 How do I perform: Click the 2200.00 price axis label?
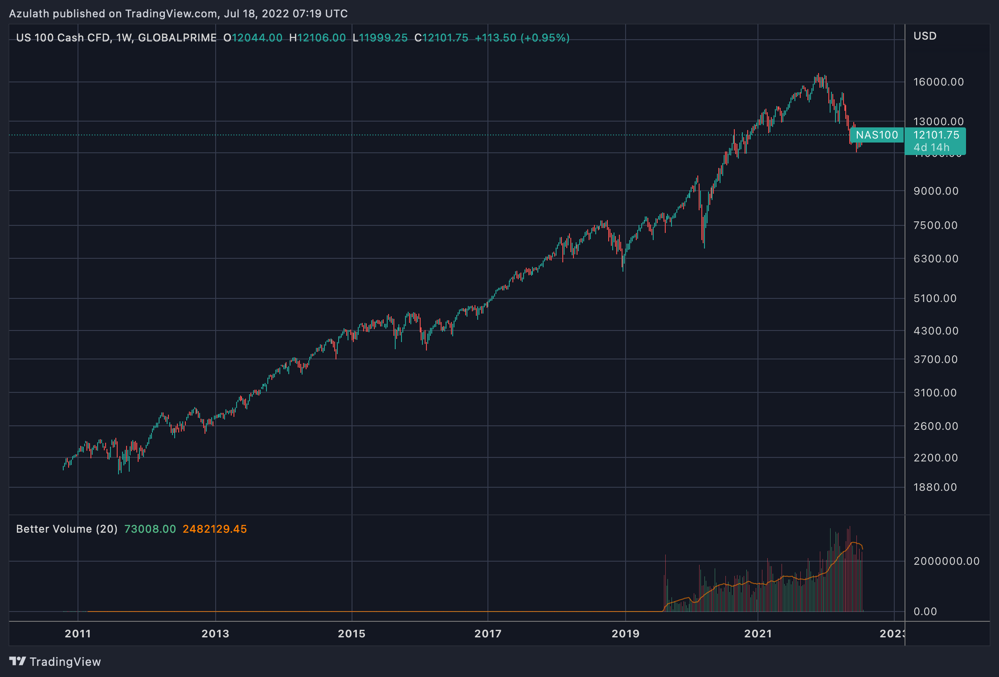click(935, 458)
